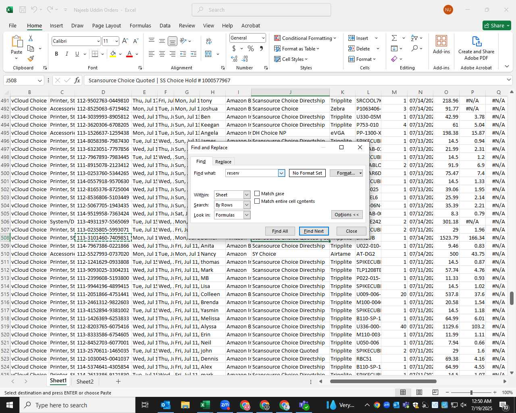Enable Match entire cell contents checkbox
516x413 pixels.
point(257,201)
